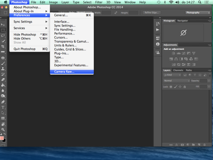This screenshot has width=213, height=160.
Task: Open the Normal blend mode dropdown
Action: coord(176,81)
